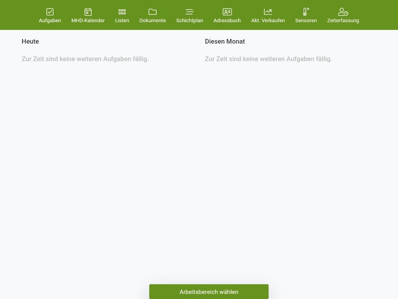
Task: Click the Diesen Monat heading
Action: 225,41
